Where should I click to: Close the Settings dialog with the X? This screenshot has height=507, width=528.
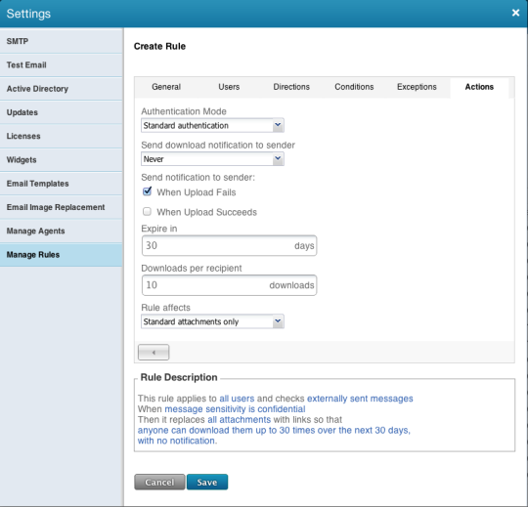[x=515, y=13]
